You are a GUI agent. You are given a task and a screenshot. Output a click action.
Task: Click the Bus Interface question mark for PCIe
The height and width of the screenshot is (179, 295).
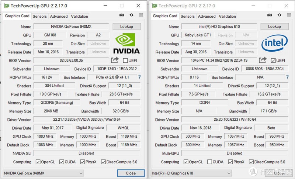coord(139,77)
